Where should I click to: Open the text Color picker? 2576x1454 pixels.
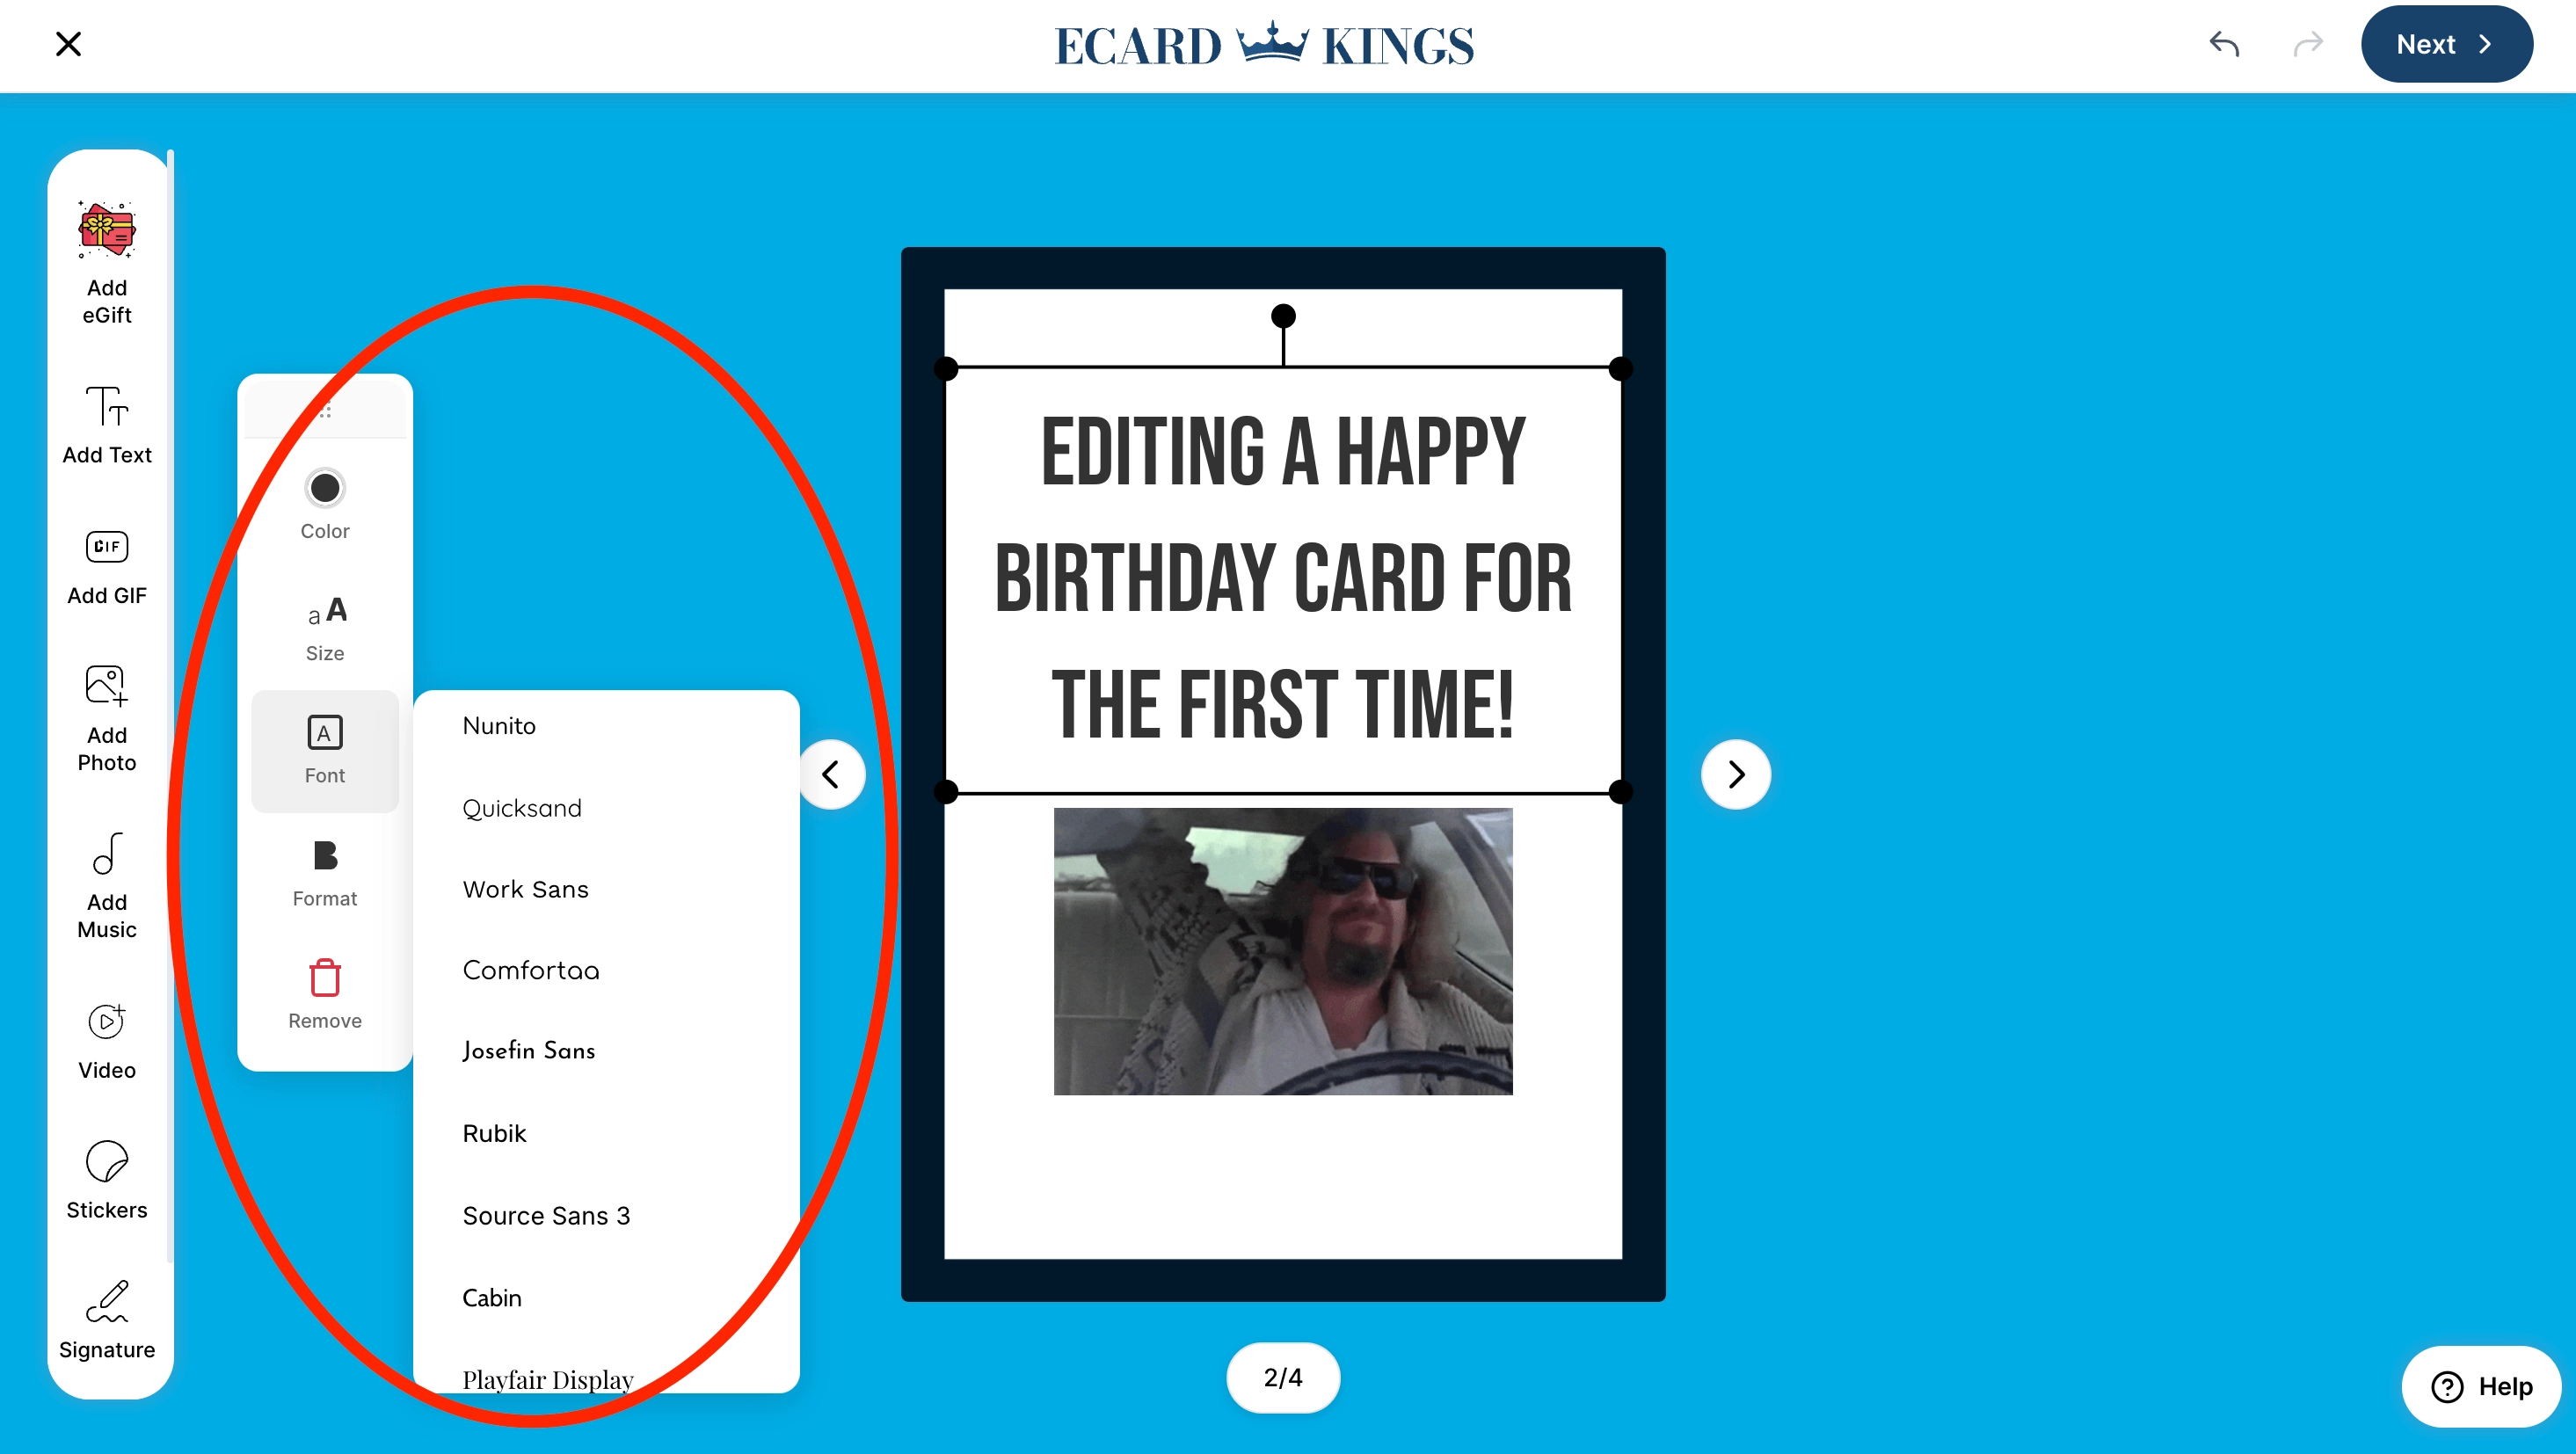pos(325,505)
